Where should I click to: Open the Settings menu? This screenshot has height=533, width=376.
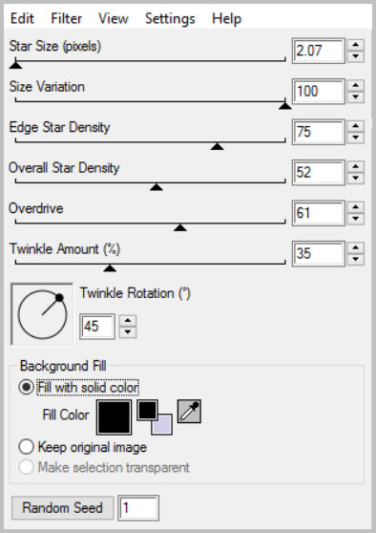pyautogui.click(x=170, y=18)
